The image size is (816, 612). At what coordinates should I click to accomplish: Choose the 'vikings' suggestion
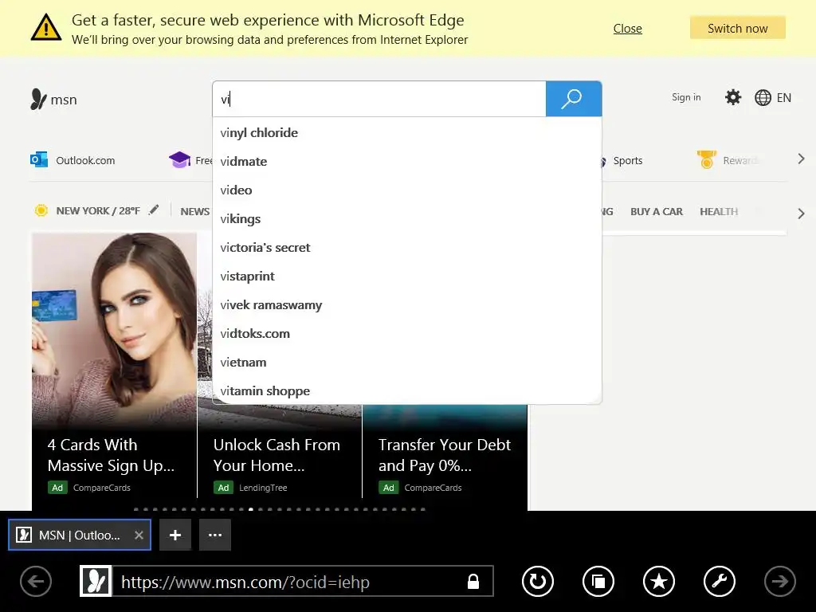[x=407, y=218]
